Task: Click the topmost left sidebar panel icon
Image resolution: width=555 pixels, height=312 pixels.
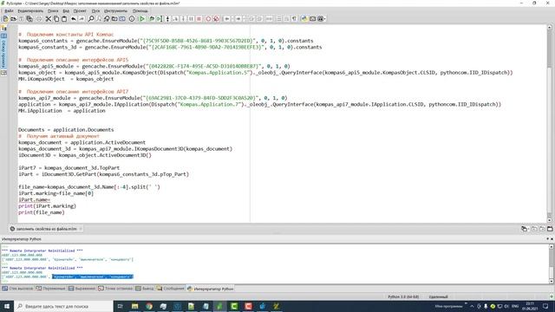Action: coord(3,29)
